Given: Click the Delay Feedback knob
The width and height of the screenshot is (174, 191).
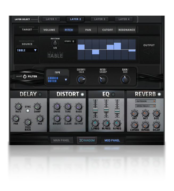Looking at the screenshot, I should 28,122.
